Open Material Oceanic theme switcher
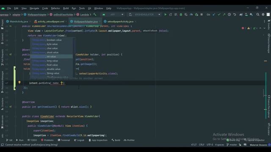This screenshot has height=152, width=271. 258,145
